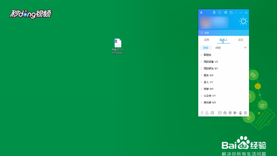Open the QQ mailbox envelope icon
Image resolution: width=277 pixels, height=156 pixels.
(232, 12)
